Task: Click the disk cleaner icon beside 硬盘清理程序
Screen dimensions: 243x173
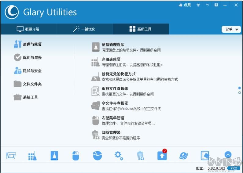Action: (x=96, y=47)
